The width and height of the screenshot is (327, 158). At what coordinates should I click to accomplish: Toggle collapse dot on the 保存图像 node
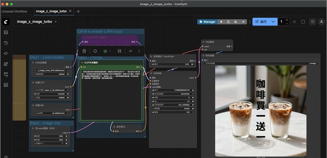[203, 56]
